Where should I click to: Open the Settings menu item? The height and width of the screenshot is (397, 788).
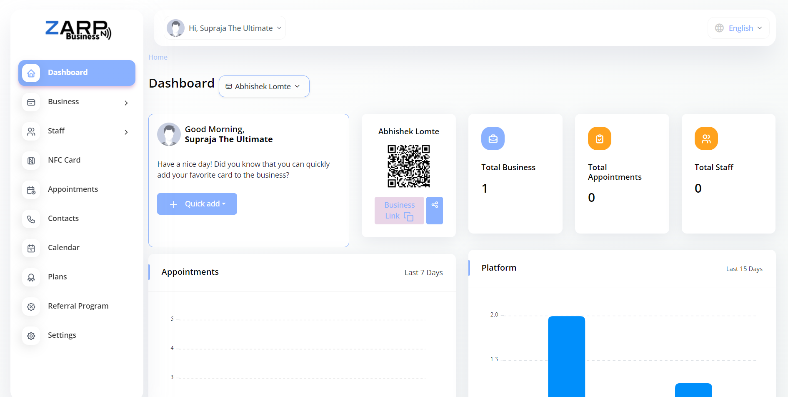tap(77, 336)
